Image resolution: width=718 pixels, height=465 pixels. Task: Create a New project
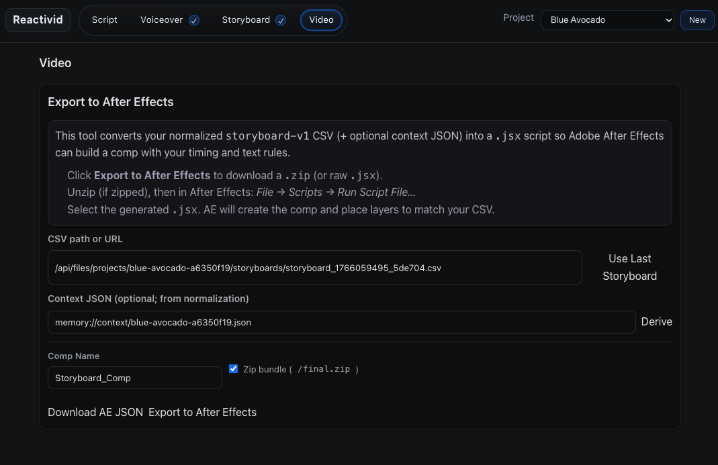coord(697,20)
